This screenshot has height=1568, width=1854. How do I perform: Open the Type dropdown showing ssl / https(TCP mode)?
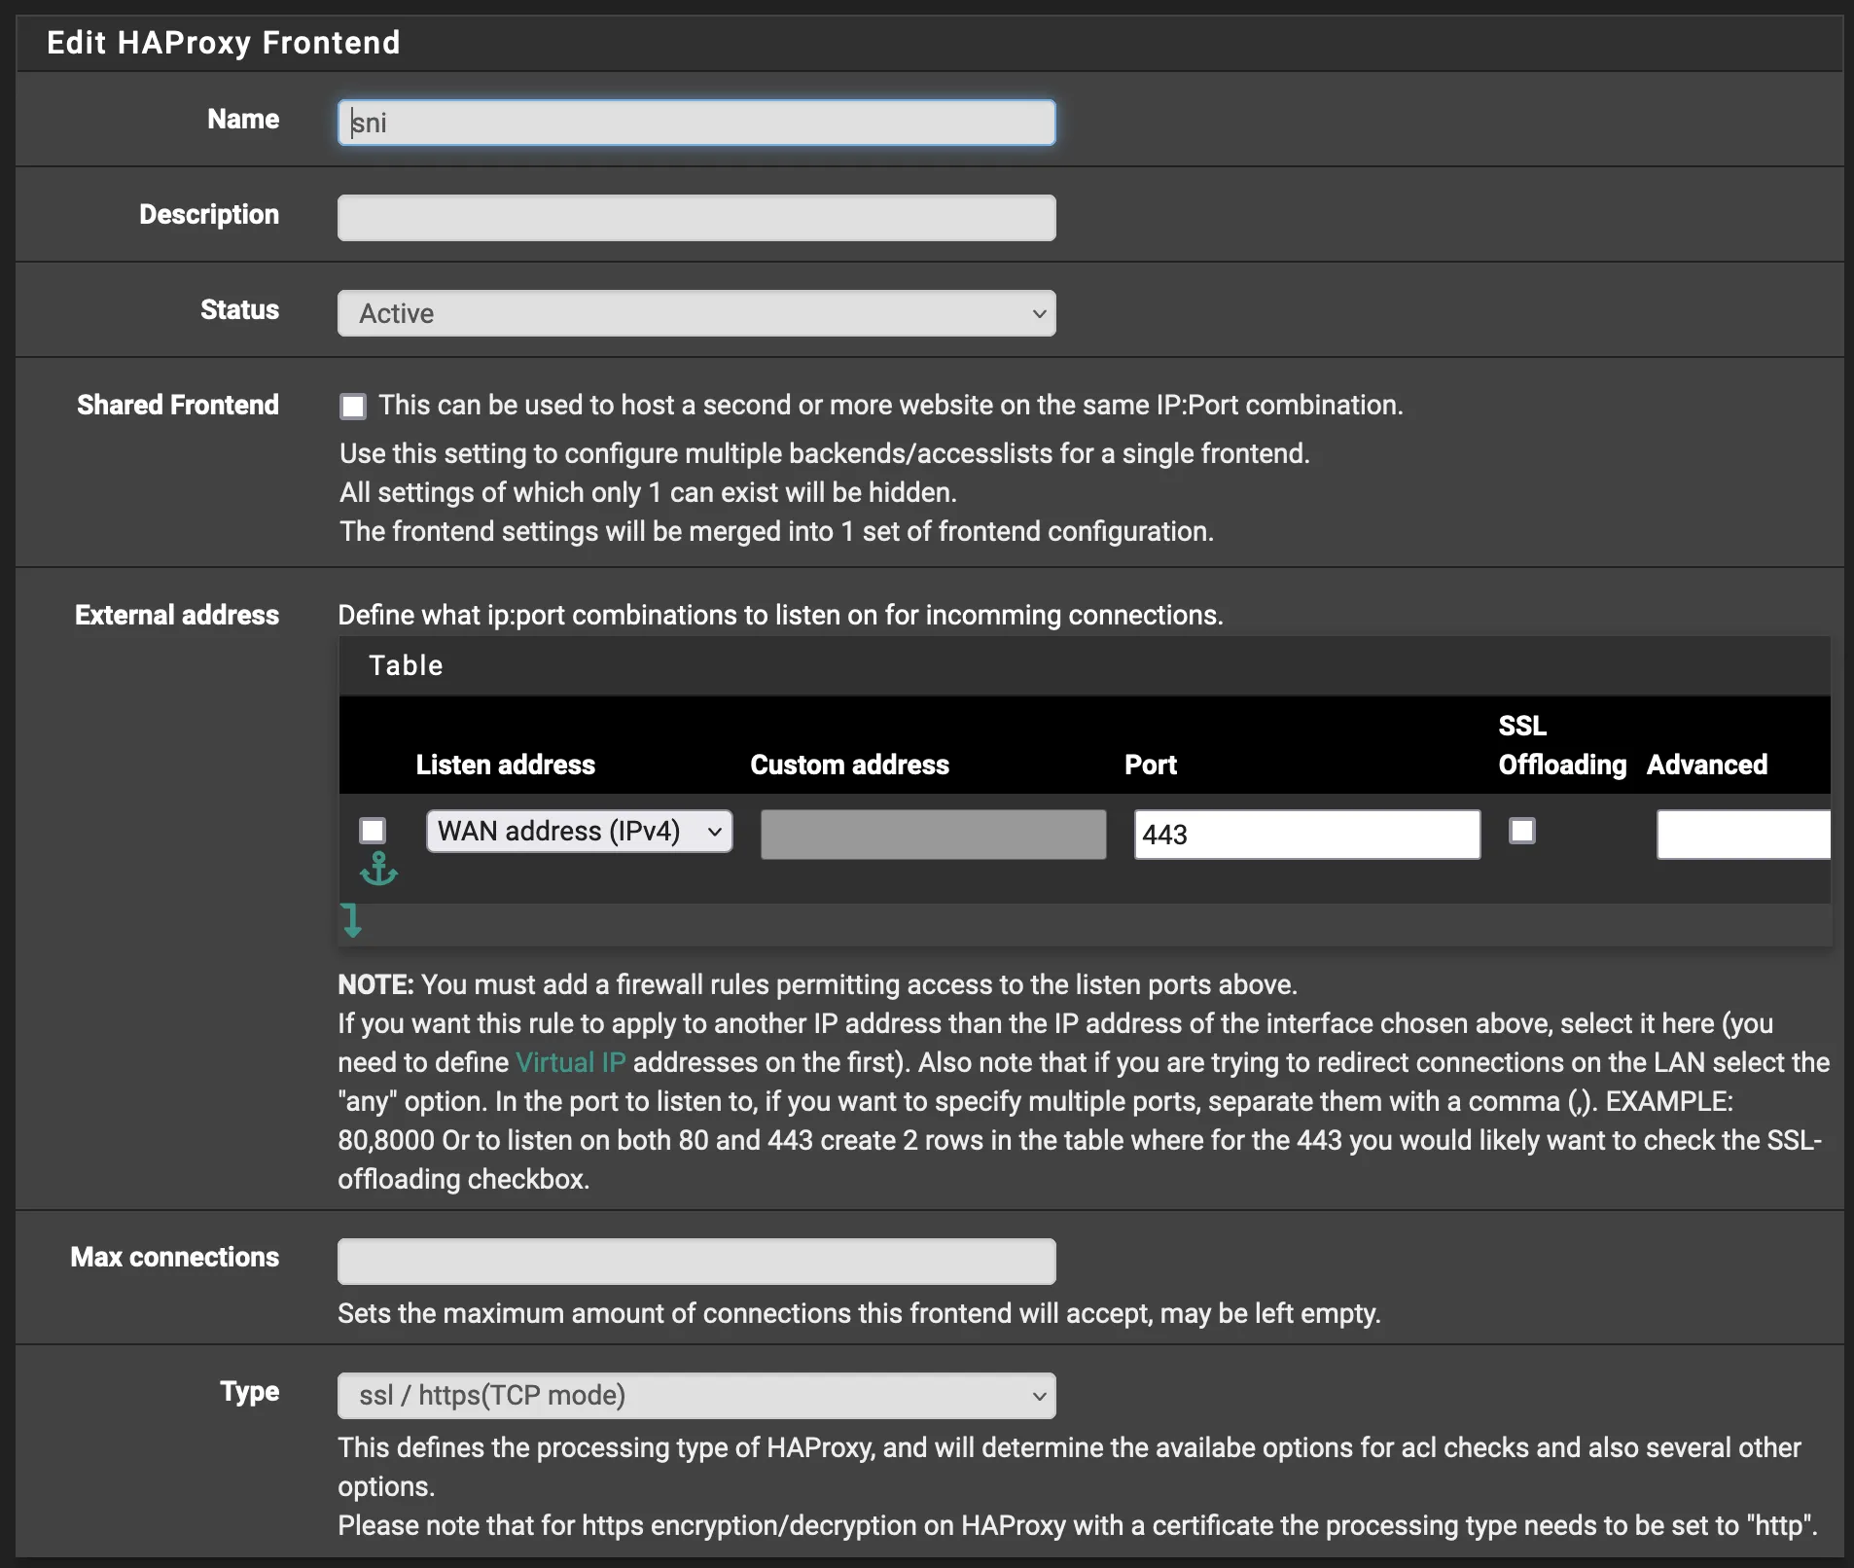(x=695, y=1395)
